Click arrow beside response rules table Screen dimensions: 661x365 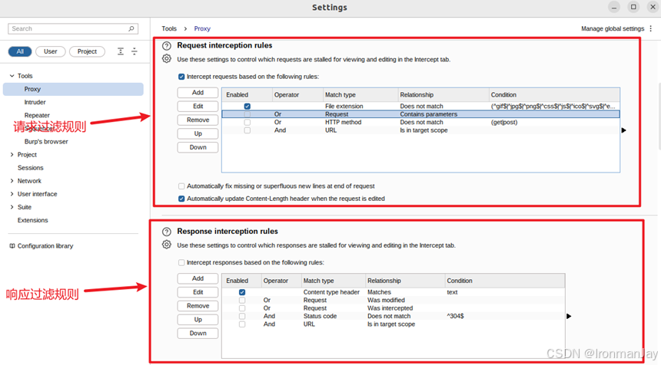[569, 316]
